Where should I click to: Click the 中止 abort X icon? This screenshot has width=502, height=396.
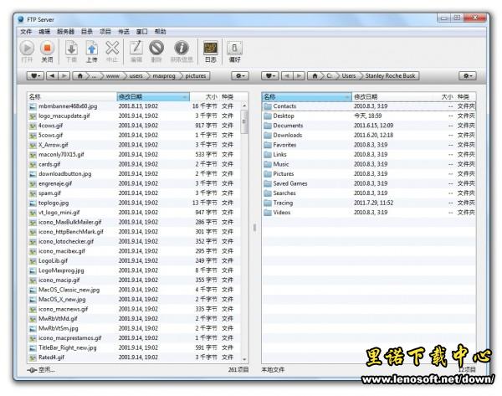click(x=112, y=48)
